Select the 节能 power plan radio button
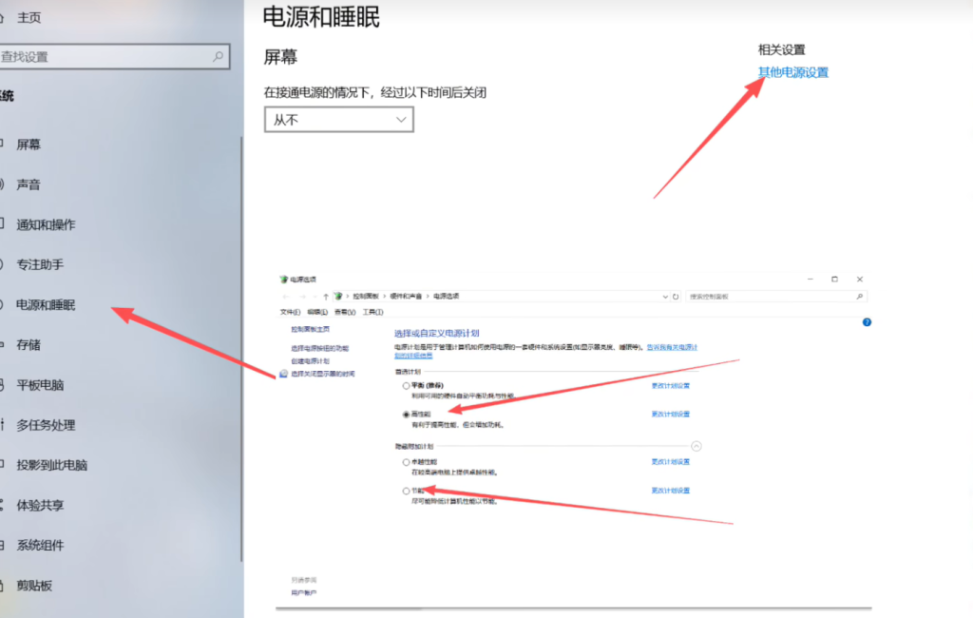The height and width of the screenshot is (618, 973). [407, 491]
